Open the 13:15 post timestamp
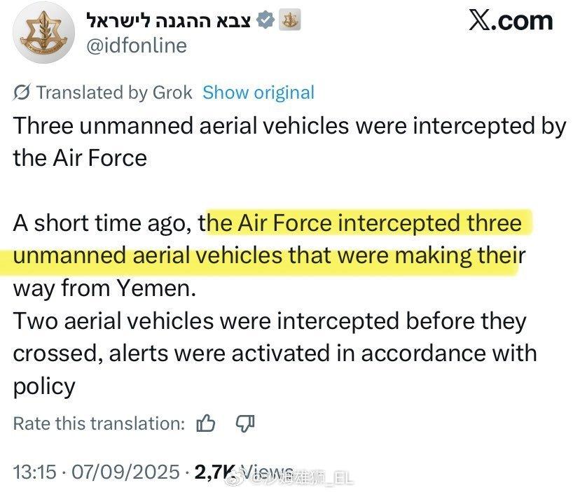Image resolution: width=580 pixels, height=492 pixels. 35,472
